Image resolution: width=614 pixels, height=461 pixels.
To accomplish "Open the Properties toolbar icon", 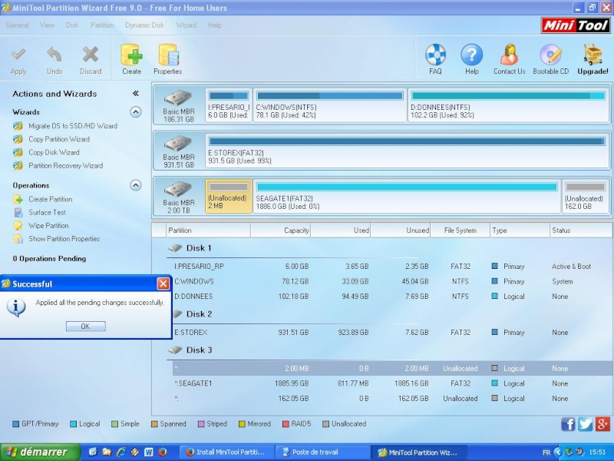I will (168, 55).
